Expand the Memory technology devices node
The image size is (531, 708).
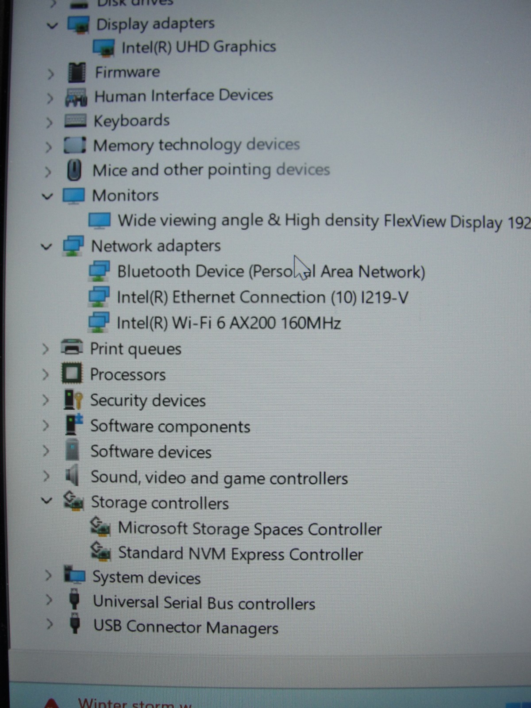48,146
